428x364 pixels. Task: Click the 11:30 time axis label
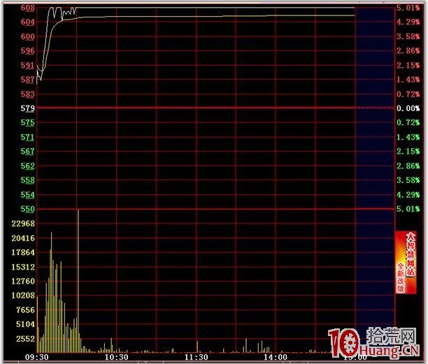click(x=197, y=357)
